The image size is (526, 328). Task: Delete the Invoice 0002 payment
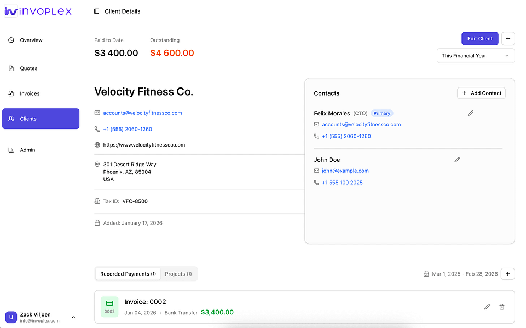(502, 307)
